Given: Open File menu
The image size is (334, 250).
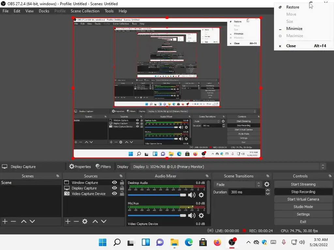Looking at the screenshot, I should 6,11.
